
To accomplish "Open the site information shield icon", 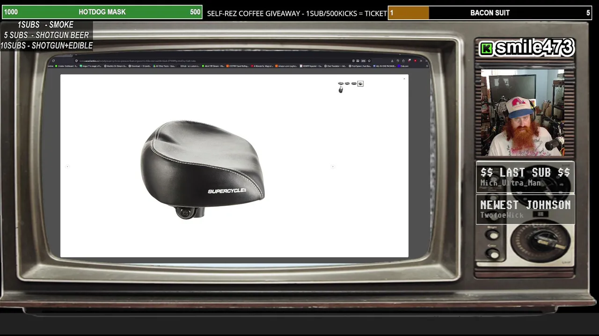I will pyautogui.click(x=76, y=61).
